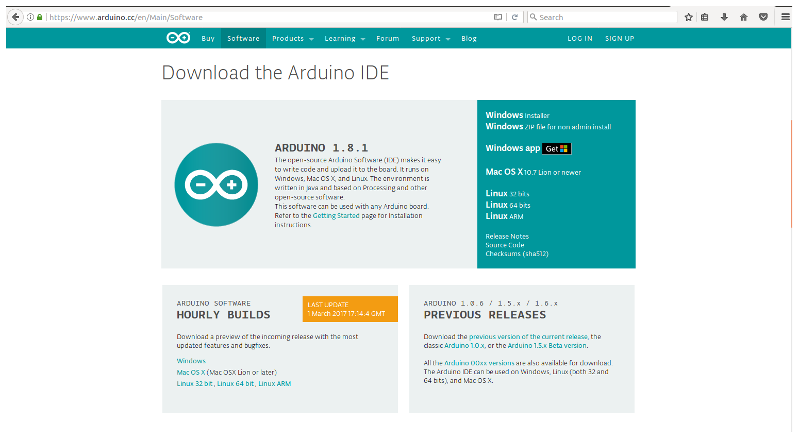The height and width of the screenshot is (438, 799).
Task: Click the browser back arrow button
Action: pos(15,17)
